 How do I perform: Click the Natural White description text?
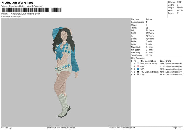pos(151,63)
